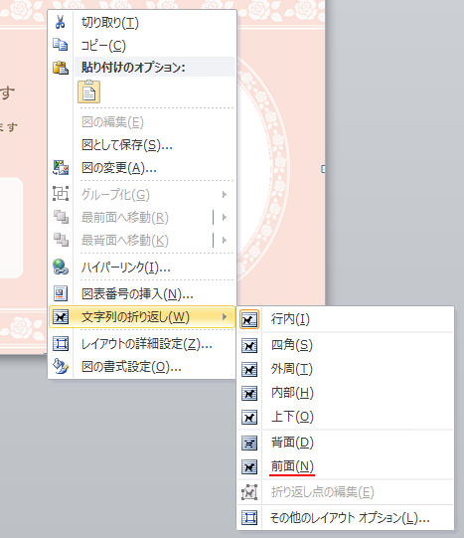464x538 pixels.
Task: Click the 内部 through wrap icon
Action: coord(249,393)
